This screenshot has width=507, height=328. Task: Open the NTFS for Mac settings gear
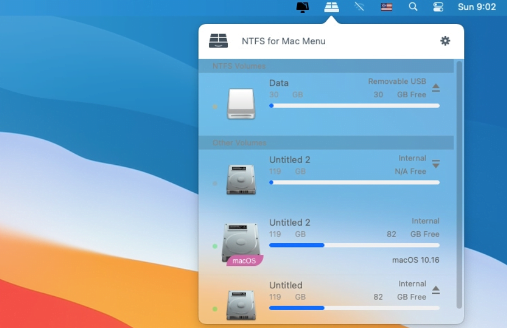tap(445, 41)
